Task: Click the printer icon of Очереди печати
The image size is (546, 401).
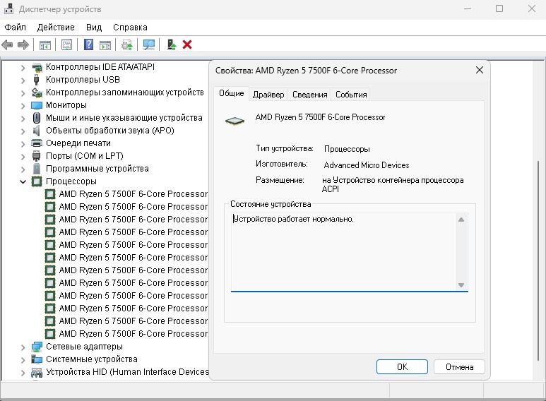Action: [37, 143]
